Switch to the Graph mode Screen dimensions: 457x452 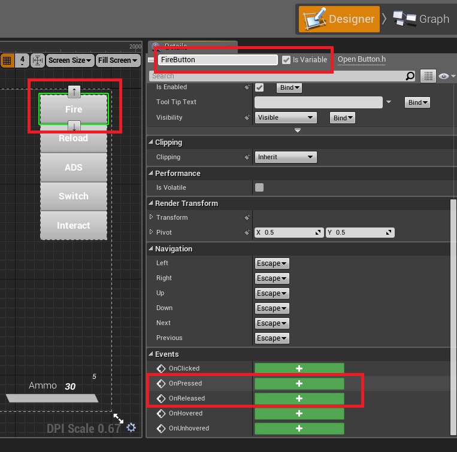click(x=422, y=19)
